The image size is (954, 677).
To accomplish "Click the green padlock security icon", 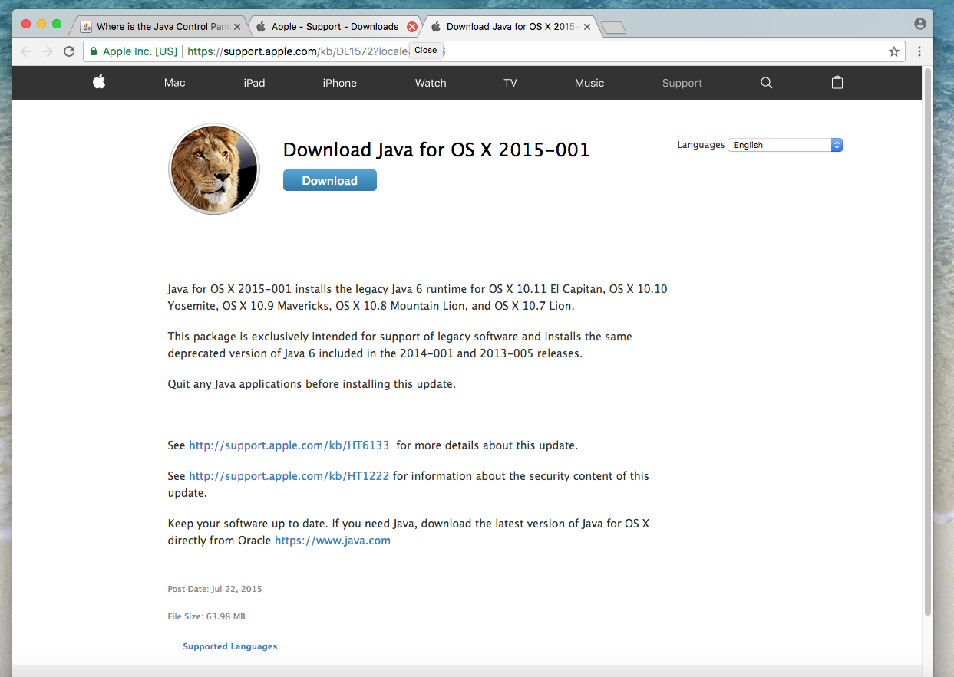I will [x=94, y=51].
